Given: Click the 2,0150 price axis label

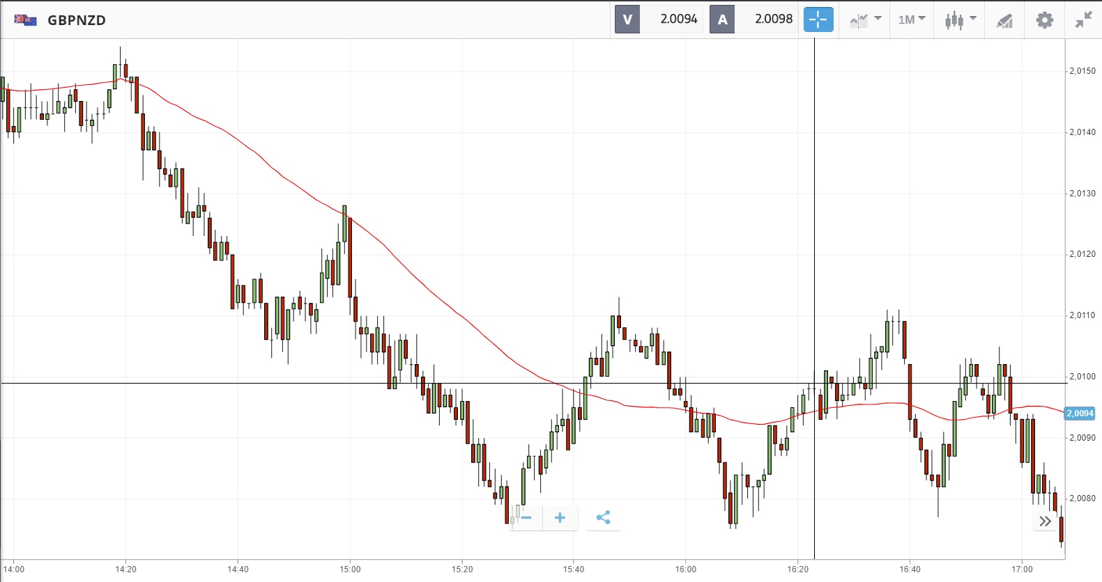Looking at the screenshot, I should tap(1082, 71).
